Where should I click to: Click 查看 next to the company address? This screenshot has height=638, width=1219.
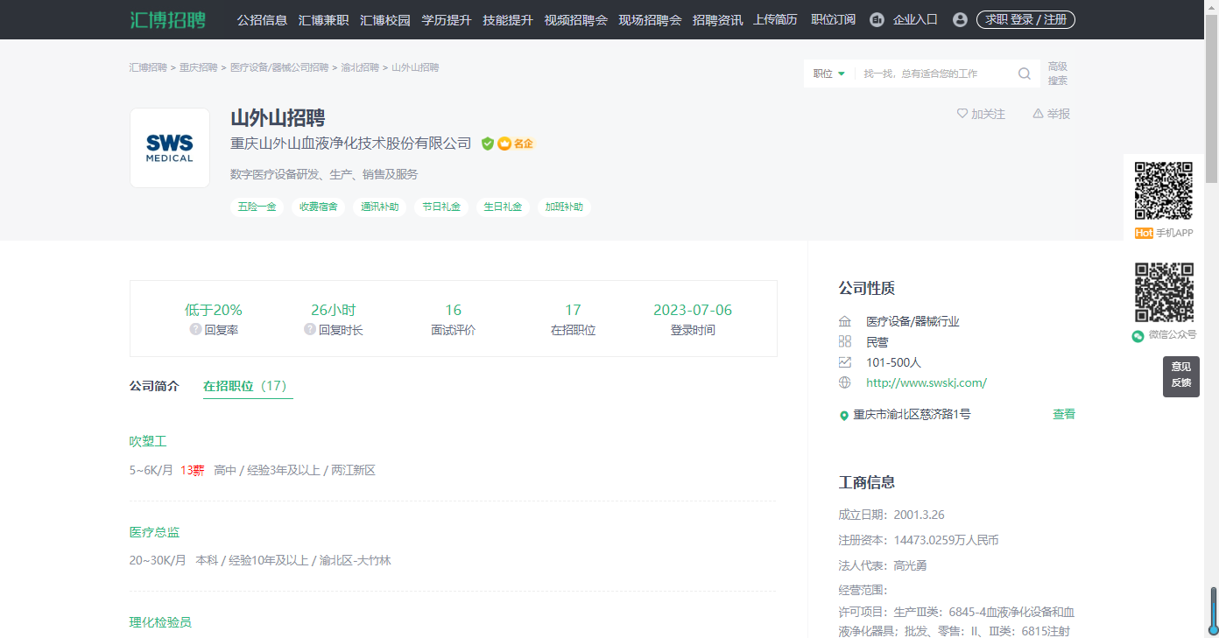(1064, 414)
